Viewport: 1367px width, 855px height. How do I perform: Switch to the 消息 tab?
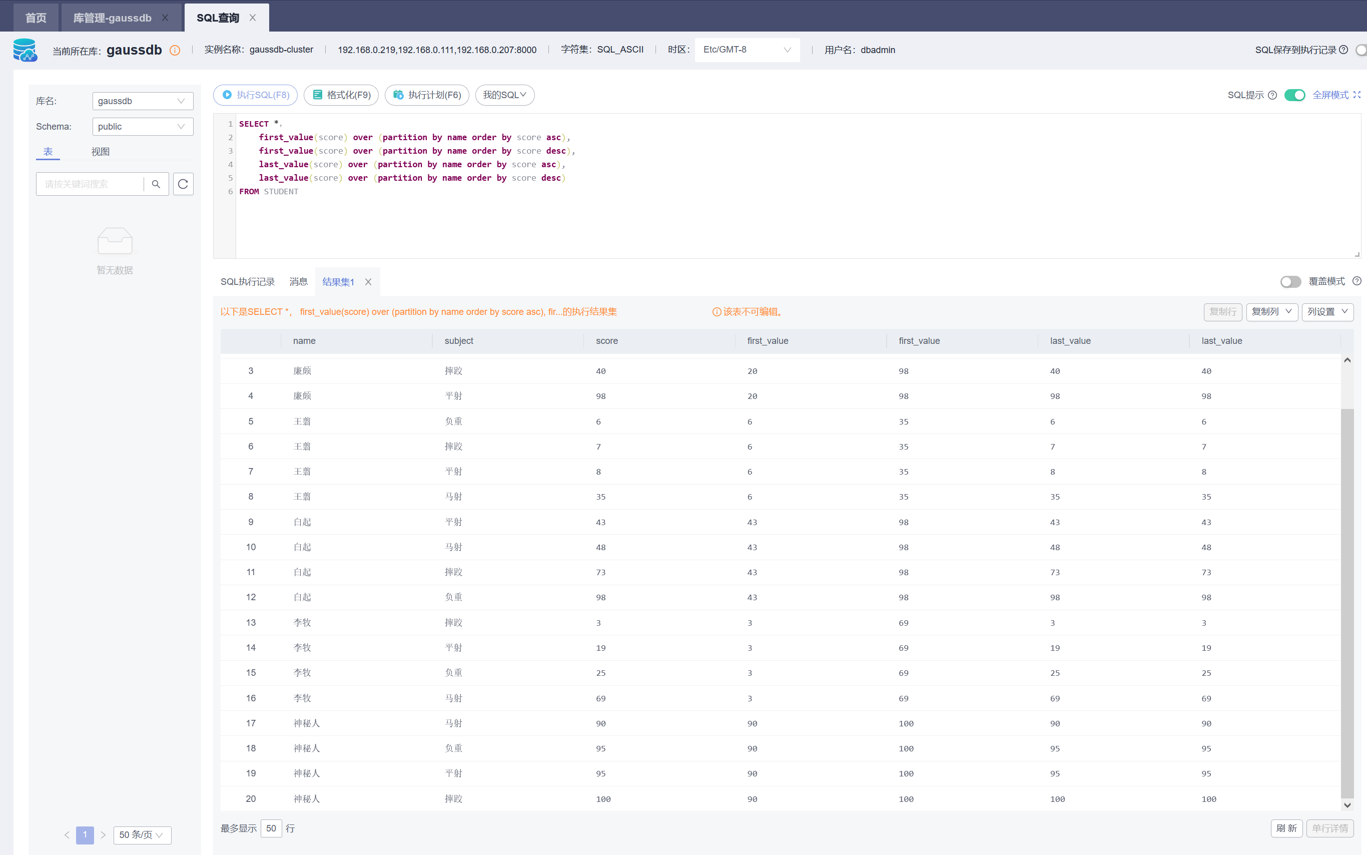pyautogui.click(x=298, y=282)
